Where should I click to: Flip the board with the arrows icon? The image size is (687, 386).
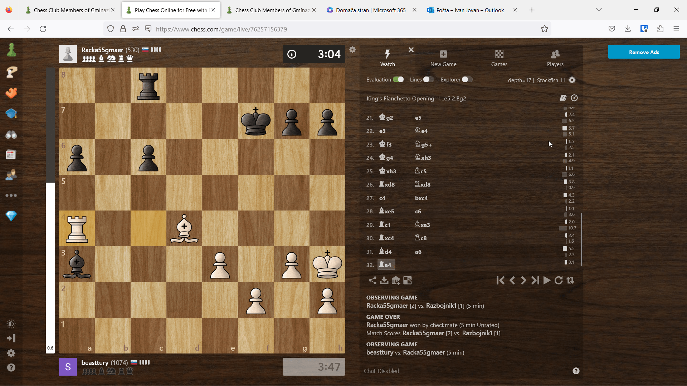(x=570, y=281)
